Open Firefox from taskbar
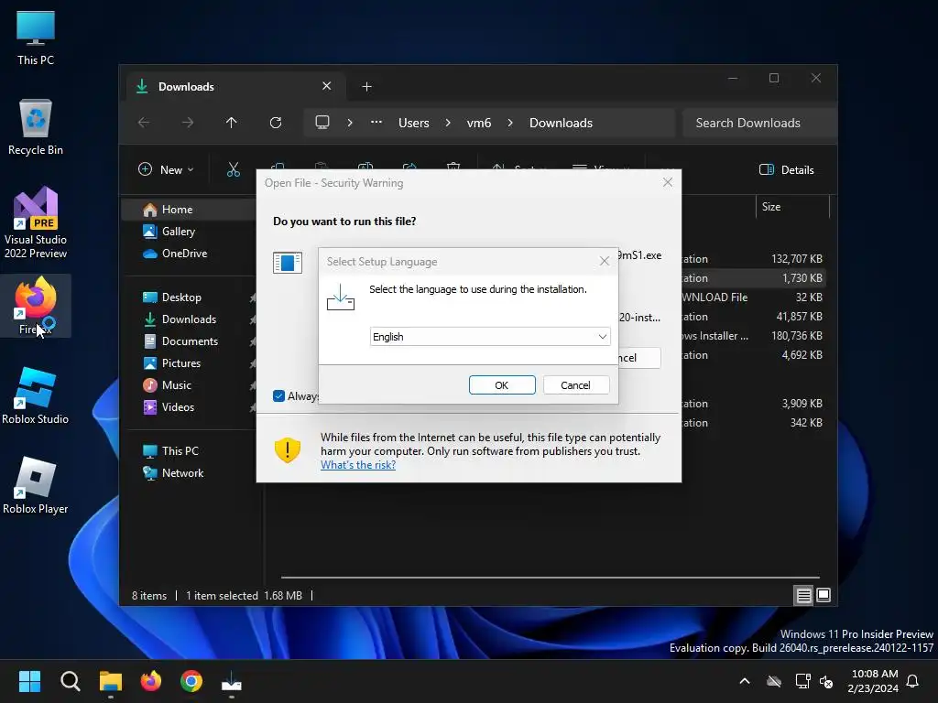The width and height of the screenshot is (938, 703). click(x=151, y=681)
